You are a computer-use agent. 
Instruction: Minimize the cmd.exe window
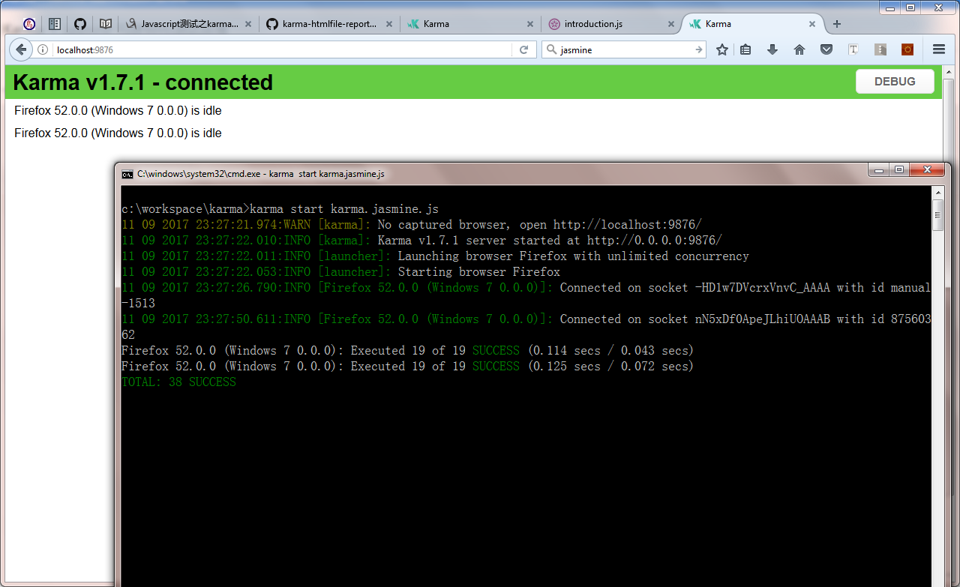pos(879,169)
